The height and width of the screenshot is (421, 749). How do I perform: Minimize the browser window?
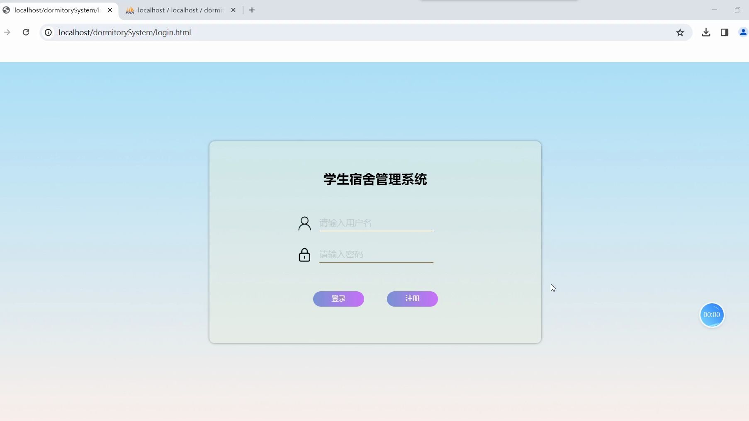[714, 10]
